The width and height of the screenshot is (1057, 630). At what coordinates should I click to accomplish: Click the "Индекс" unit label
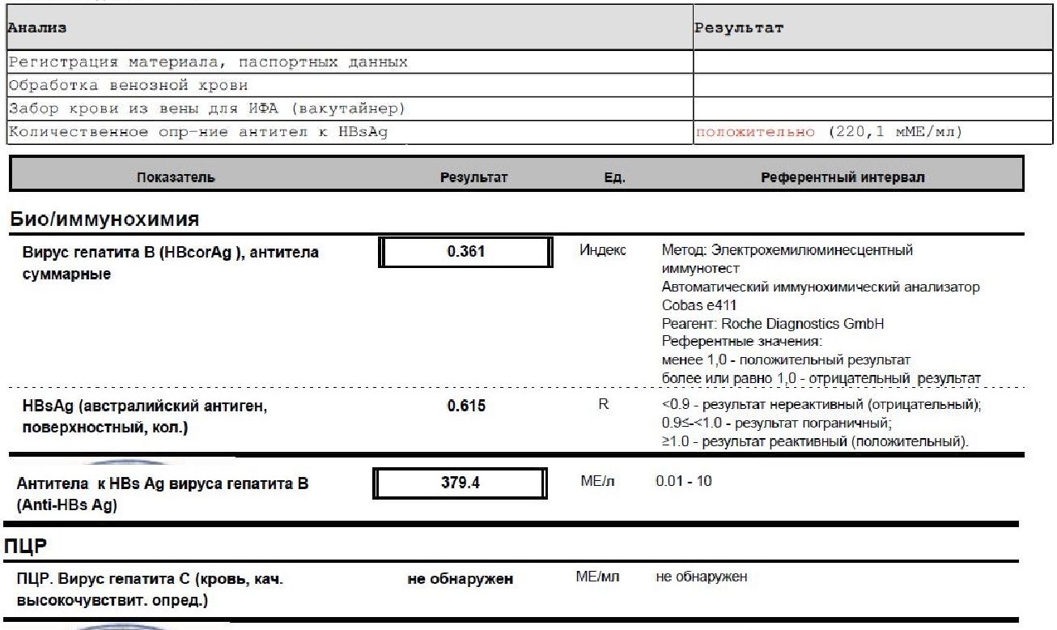coord(603,250)
